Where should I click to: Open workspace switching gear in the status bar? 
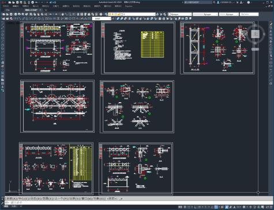click(244, 207)
